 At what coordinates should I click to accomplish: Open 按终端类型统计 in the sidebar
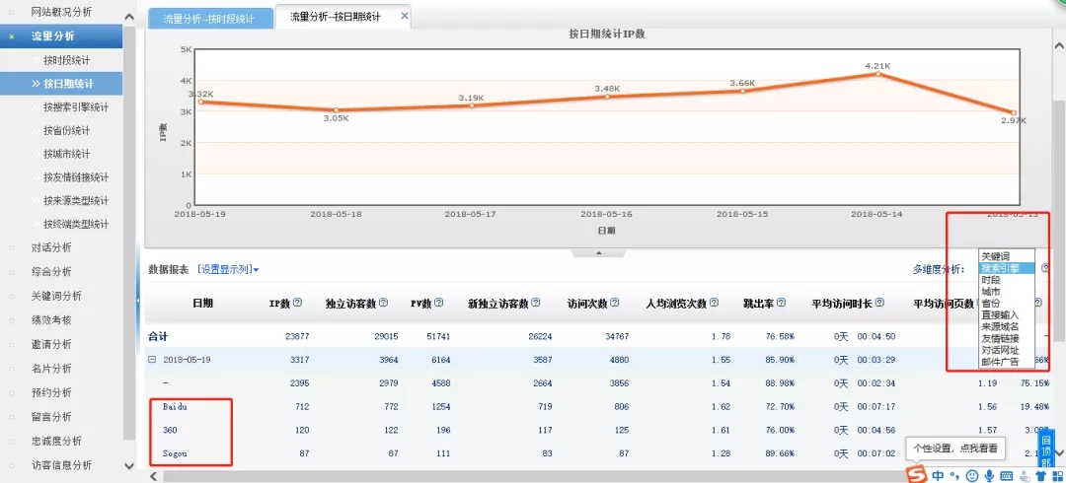pyautogui.click(x=76, y=224)
